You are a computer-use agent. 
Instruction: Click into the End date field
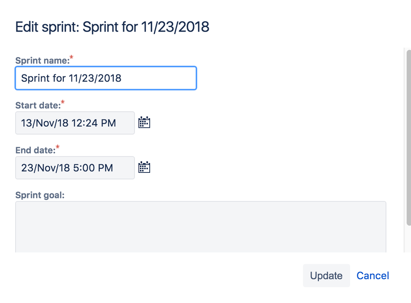coord(75,168)
